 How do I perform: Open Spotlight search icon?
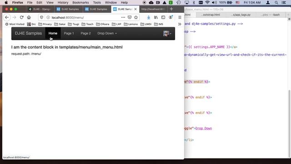click(276, 3)
